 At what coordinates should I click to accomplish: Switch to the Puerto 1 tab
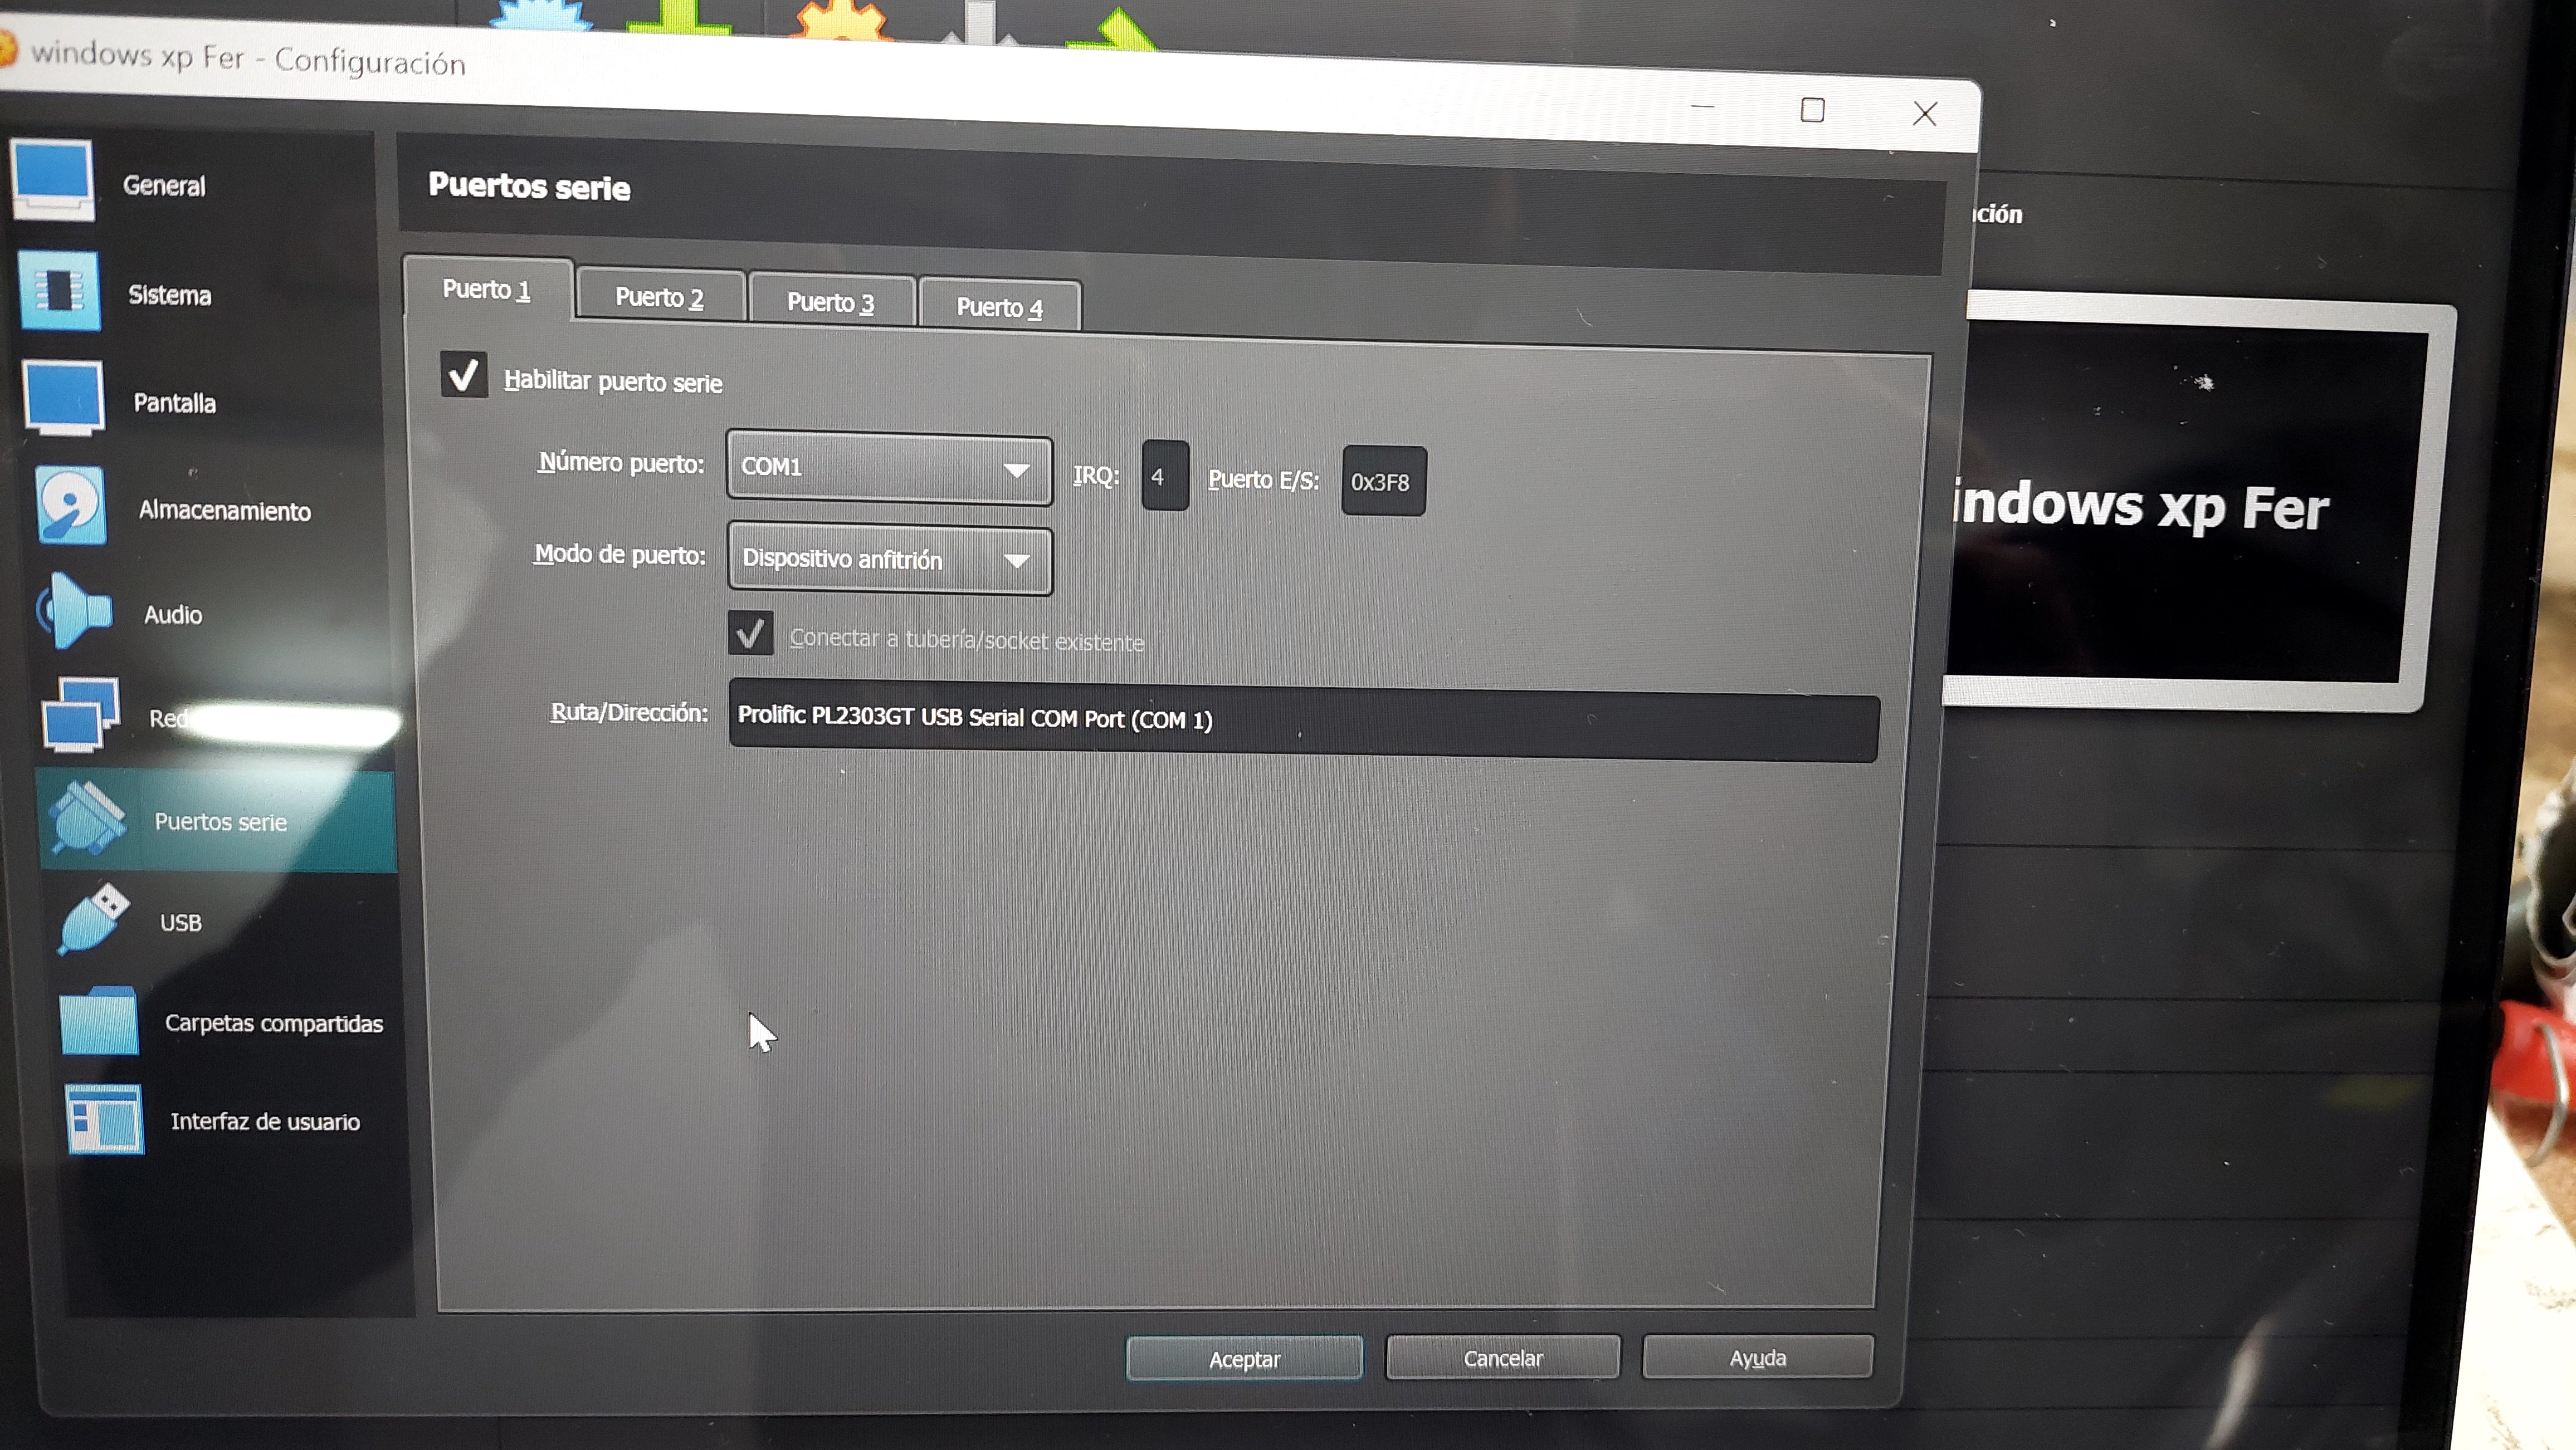(x=487, y=290)
